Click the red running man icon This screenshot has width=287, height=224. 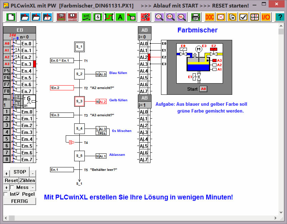click(145, 17)
